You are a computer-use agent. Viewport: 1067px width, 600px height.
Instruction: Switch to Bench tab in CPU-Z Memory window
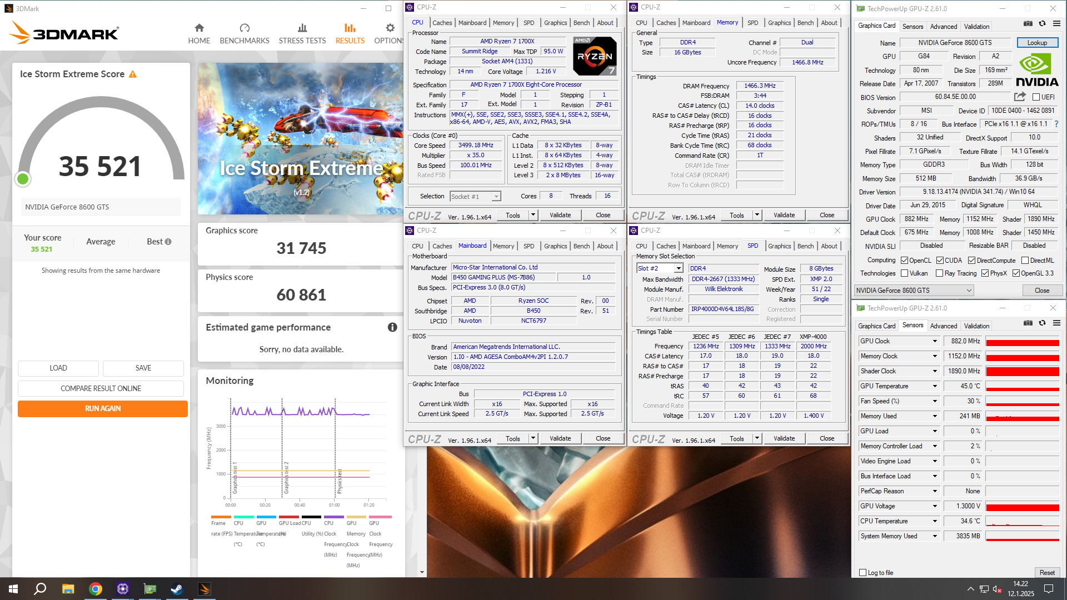tap(805, 23)
